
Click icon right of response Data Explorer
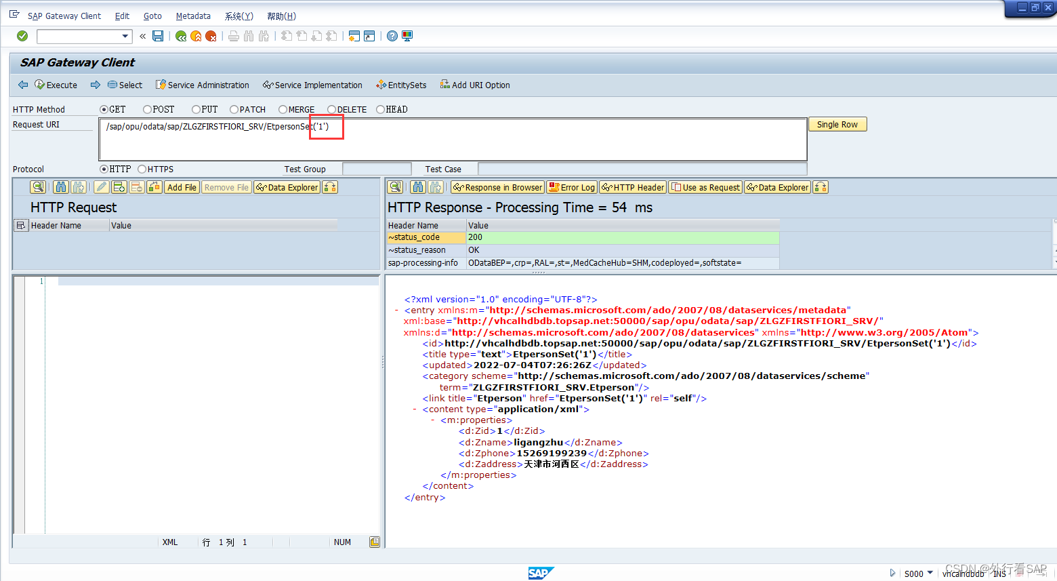click(x=821, y=187)
